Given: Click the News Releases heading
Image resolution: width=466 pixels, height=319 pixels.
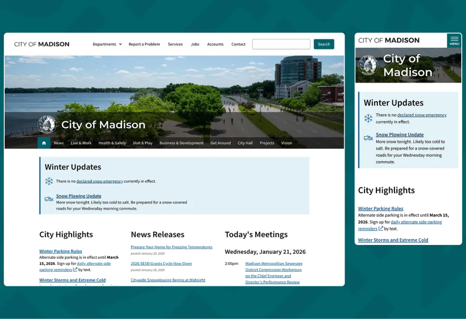Looking at the screenshot, I should (x=158, y=234).
